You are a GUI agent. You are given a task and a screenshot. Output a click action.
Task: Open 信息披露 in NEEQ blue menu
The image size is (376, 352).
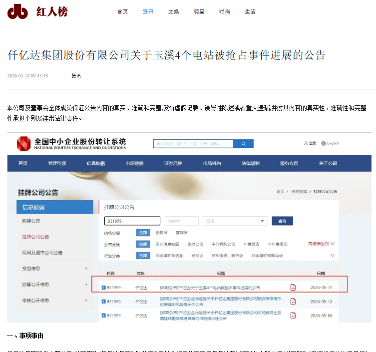[96, 163]
